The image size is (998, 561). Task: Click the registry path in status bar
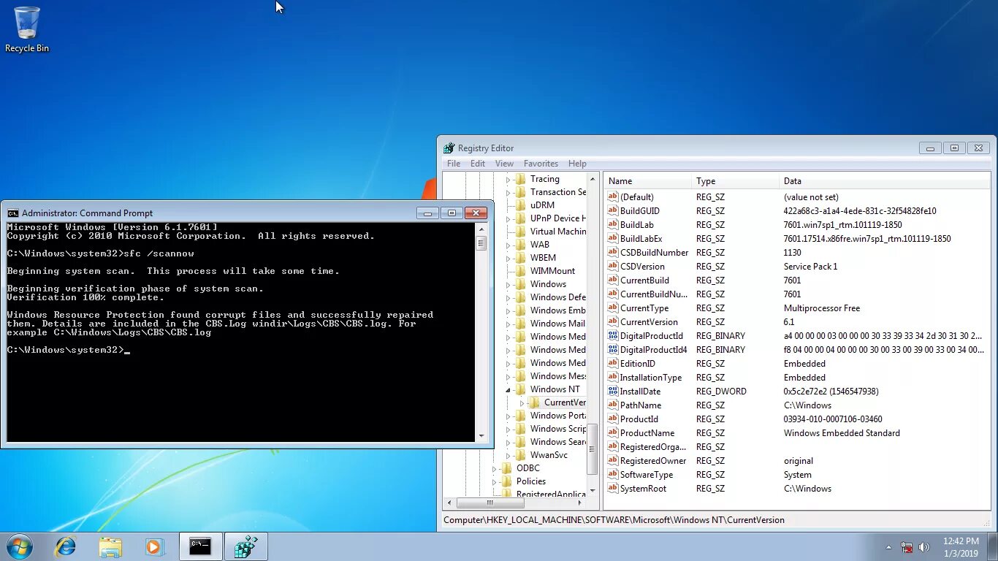pos(614,520)
